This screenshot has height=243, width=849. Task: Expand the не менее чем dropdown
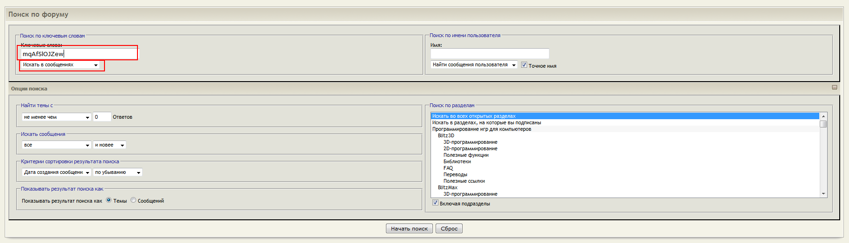click(x=56, y=117)
